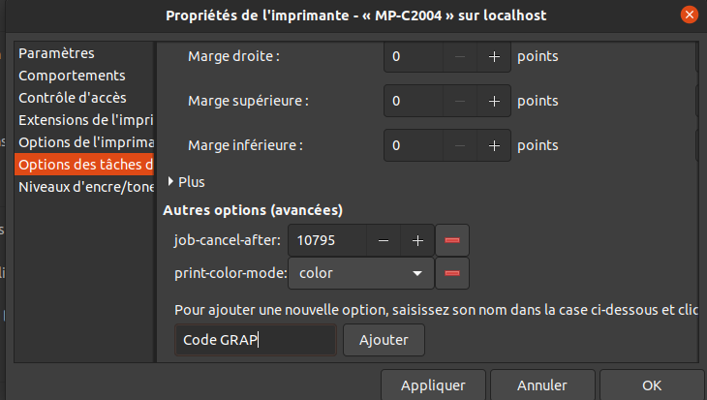This screenshot has width=707, height=400.
Task: Open Comportements in the sidebar
Action: point(72,75)
